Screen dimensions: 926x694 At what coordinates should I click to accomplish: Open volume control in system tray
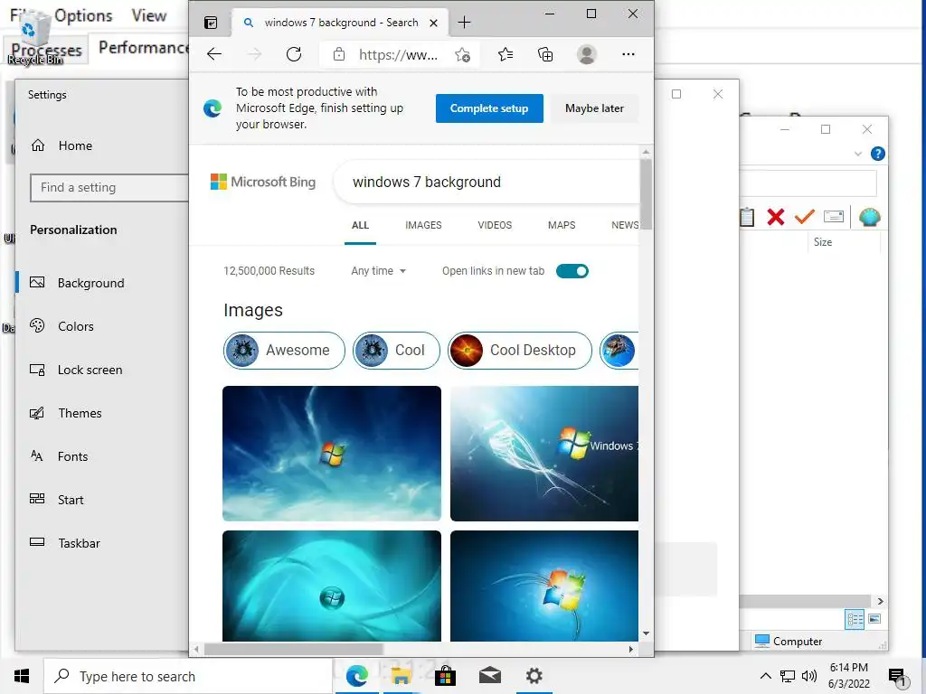(809, 676)
